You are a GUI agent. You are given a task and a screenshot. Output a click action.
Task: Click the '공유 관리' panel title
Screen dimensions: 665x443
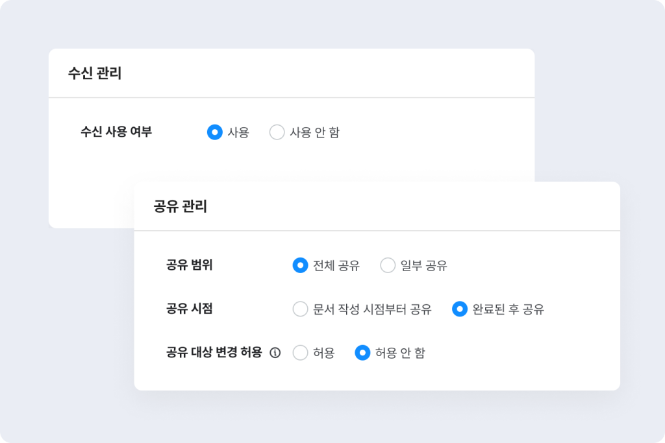pos(181,206)
